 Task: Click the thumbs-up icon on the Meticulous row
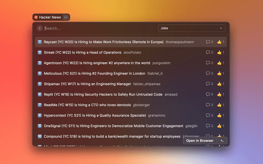219,73
